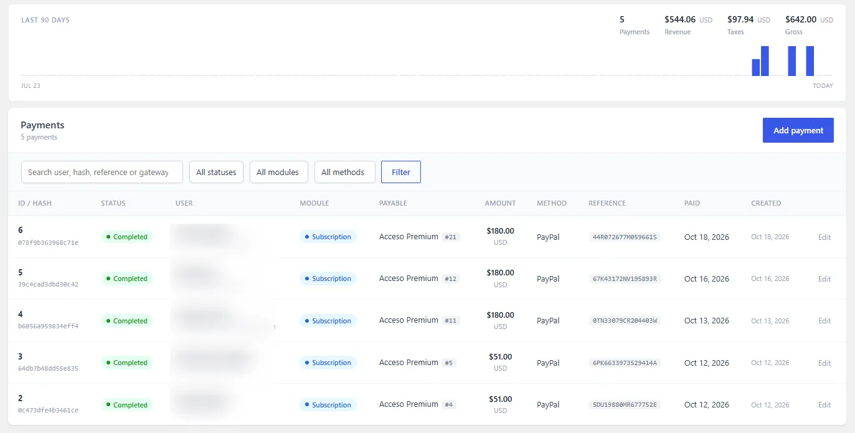Edit payment 2 row
This screenshot has width=855, height=433.
pyautogui.click(x=824, y=405)
